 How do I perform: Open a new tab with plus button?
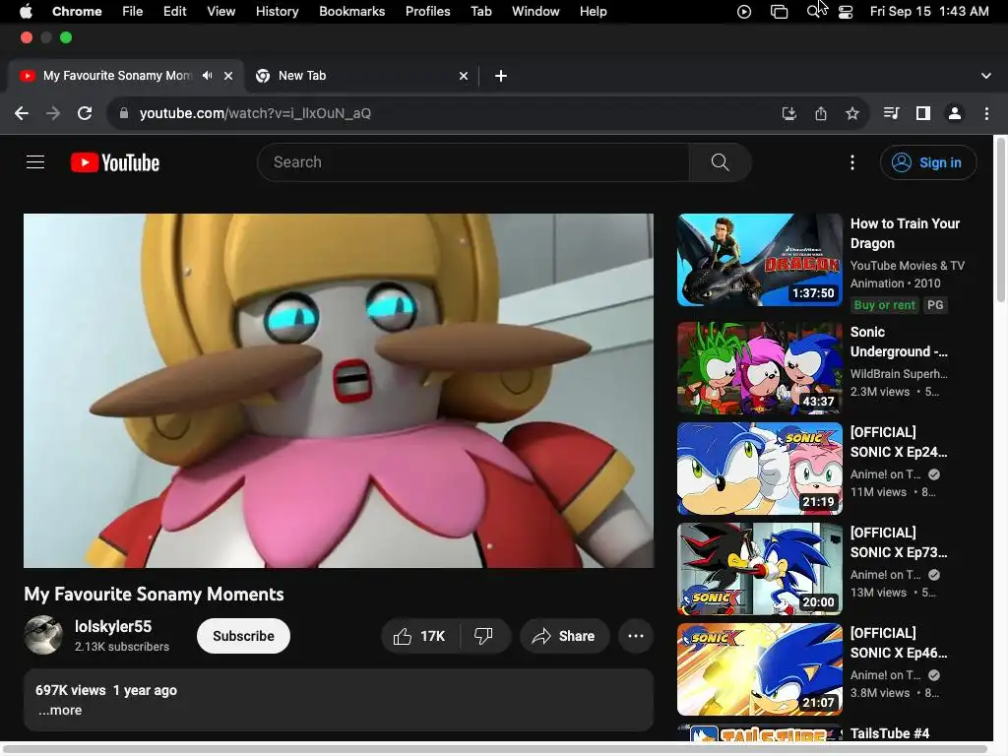(x=501, y=76)
